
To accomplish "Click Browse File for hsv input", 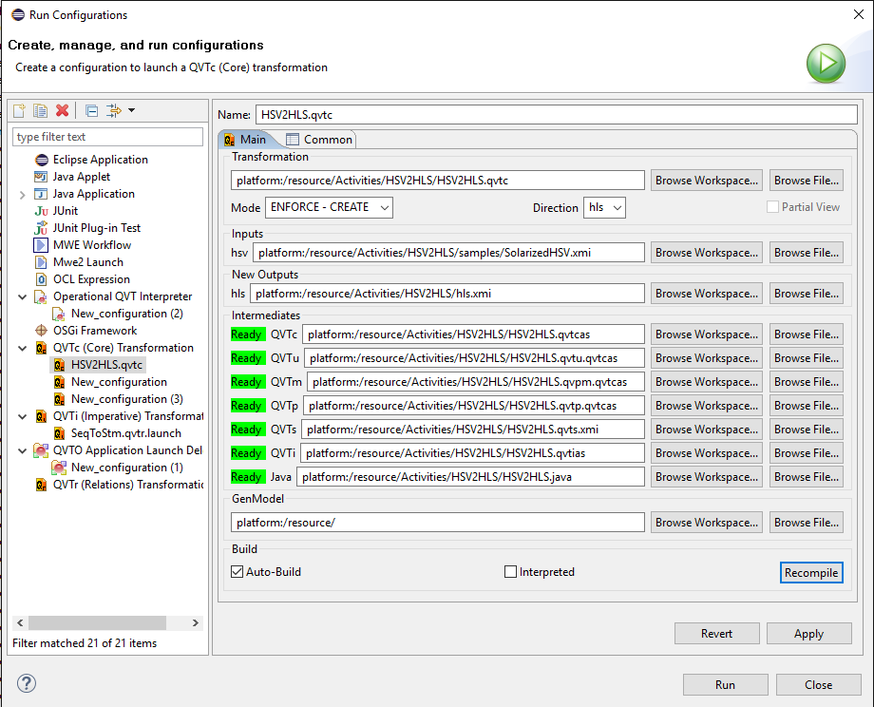I will pos(806,253).
